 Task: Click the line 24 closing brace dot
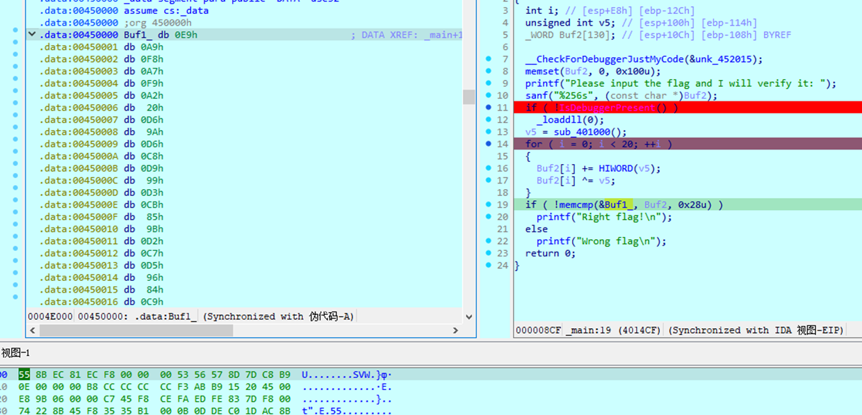click(488, 265)
